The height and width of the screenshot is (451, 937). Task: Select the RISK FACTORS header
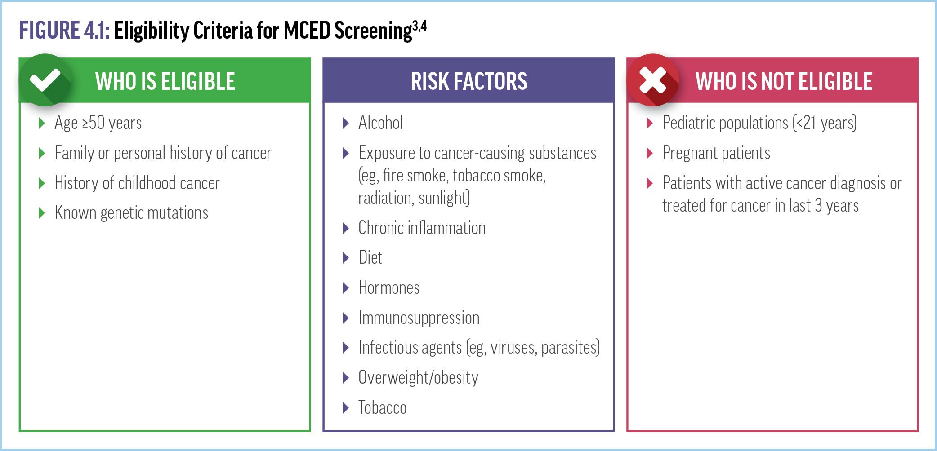click(x=469, y=81)
